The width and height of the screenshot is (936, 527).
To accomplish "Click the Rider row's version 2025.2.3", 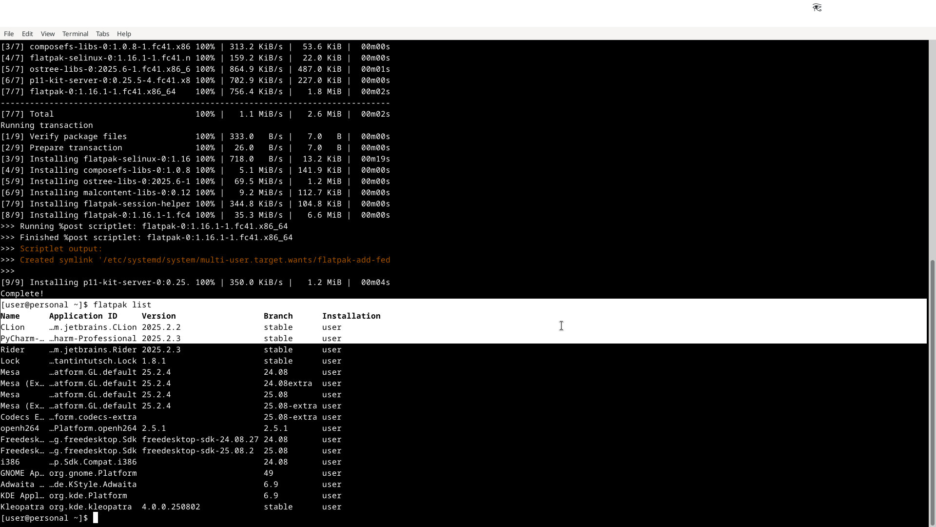I will click(161, 350).
